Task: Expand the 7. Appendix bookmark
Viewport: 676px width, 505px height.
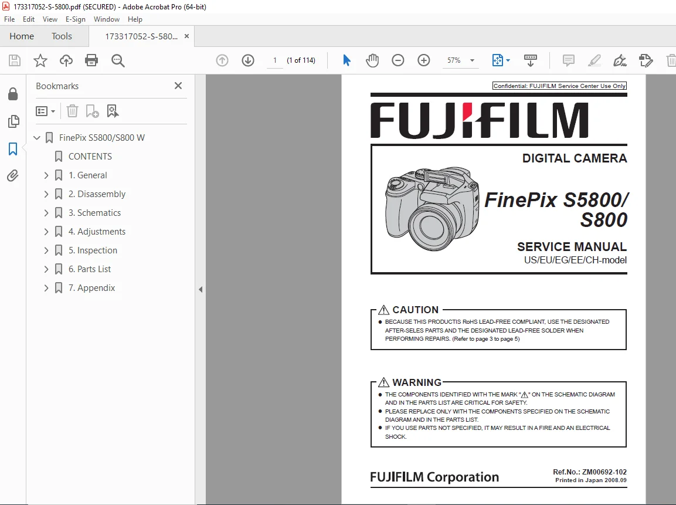Action: click(x=46, y=287)
